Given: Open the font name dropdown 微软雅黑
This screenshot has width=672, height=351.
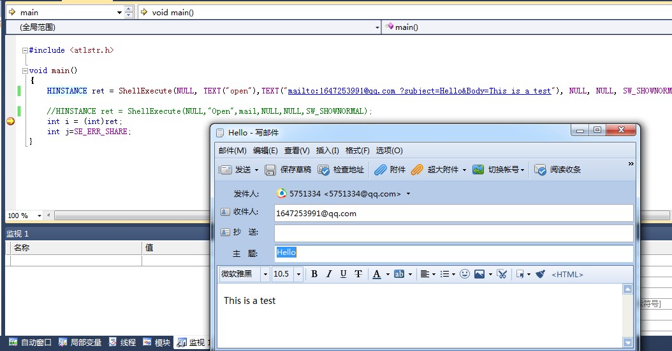Looking at the screenshot, I should click(265, 274).
